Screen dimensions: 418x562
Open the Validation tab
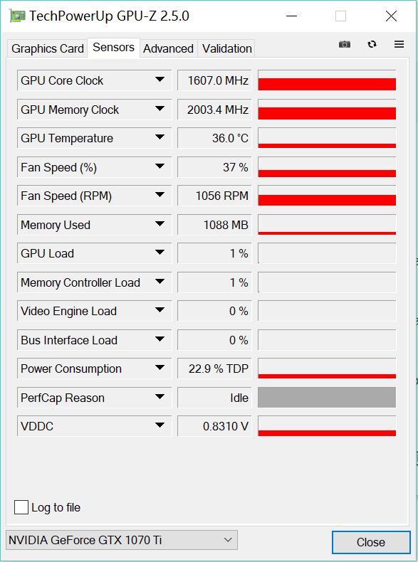(x=226, y=48)
